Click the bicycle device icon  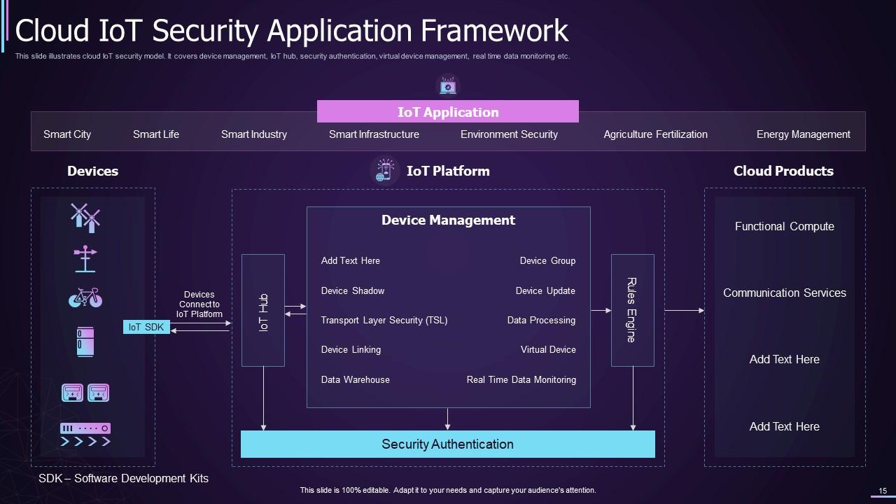(85, 298)
